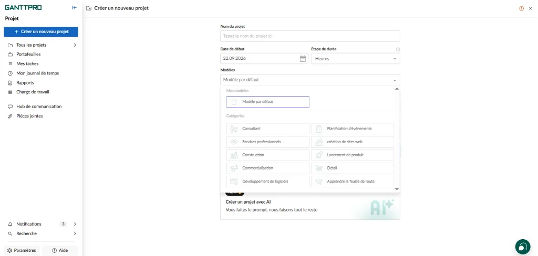
Task: Open Paramètres
Action: coord(22,251)
